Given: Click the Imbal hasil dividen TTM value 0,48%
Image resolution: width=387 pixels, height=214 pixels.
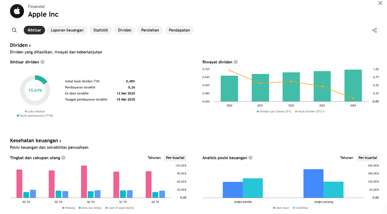Looking at the screenshot, I should [x=130, y=81].
